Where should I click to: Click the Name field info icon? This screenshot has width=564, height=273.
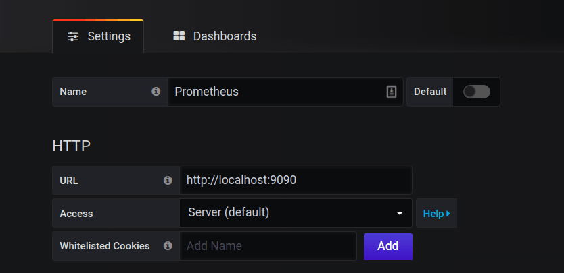156,92
